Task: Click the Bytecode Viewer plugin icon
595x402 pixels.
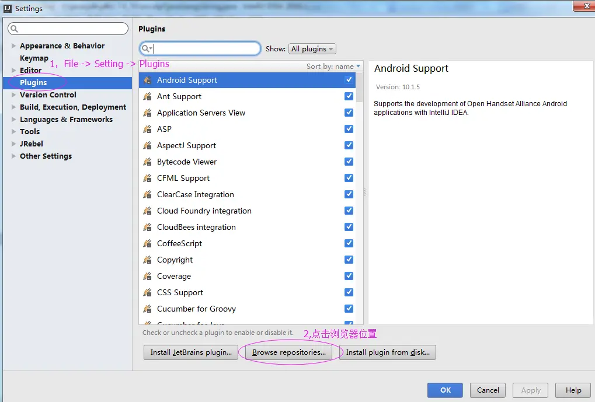Action: (148, 162)
